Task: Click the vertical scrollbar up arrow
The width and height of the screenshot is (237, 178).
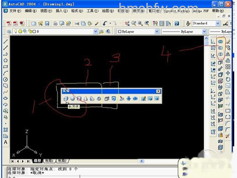Action: [x=206, y=38]
